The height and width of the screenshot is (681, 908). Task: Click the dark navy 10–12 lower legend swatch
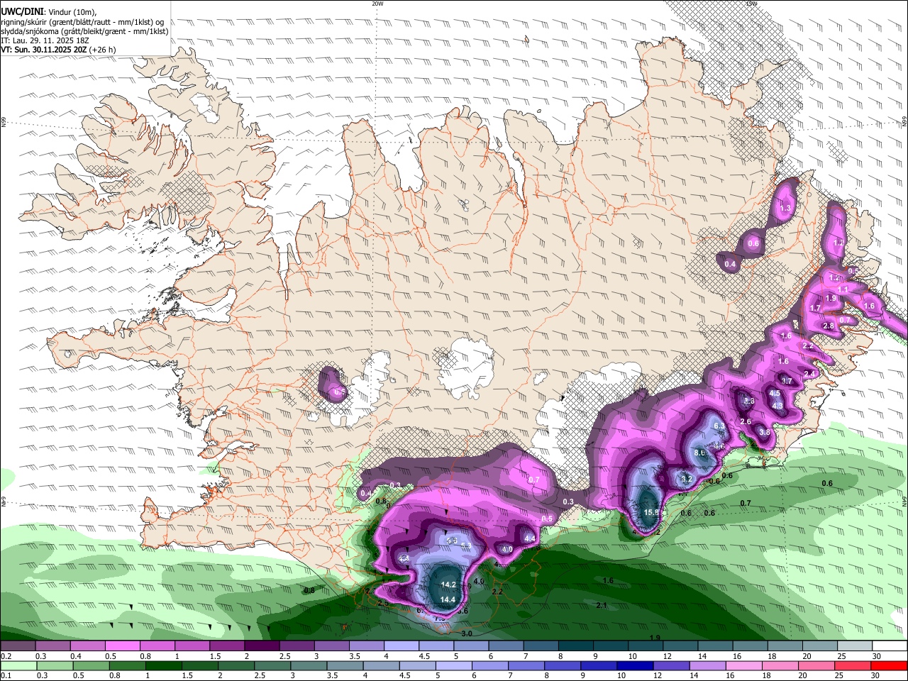click(x=636, y=665)
